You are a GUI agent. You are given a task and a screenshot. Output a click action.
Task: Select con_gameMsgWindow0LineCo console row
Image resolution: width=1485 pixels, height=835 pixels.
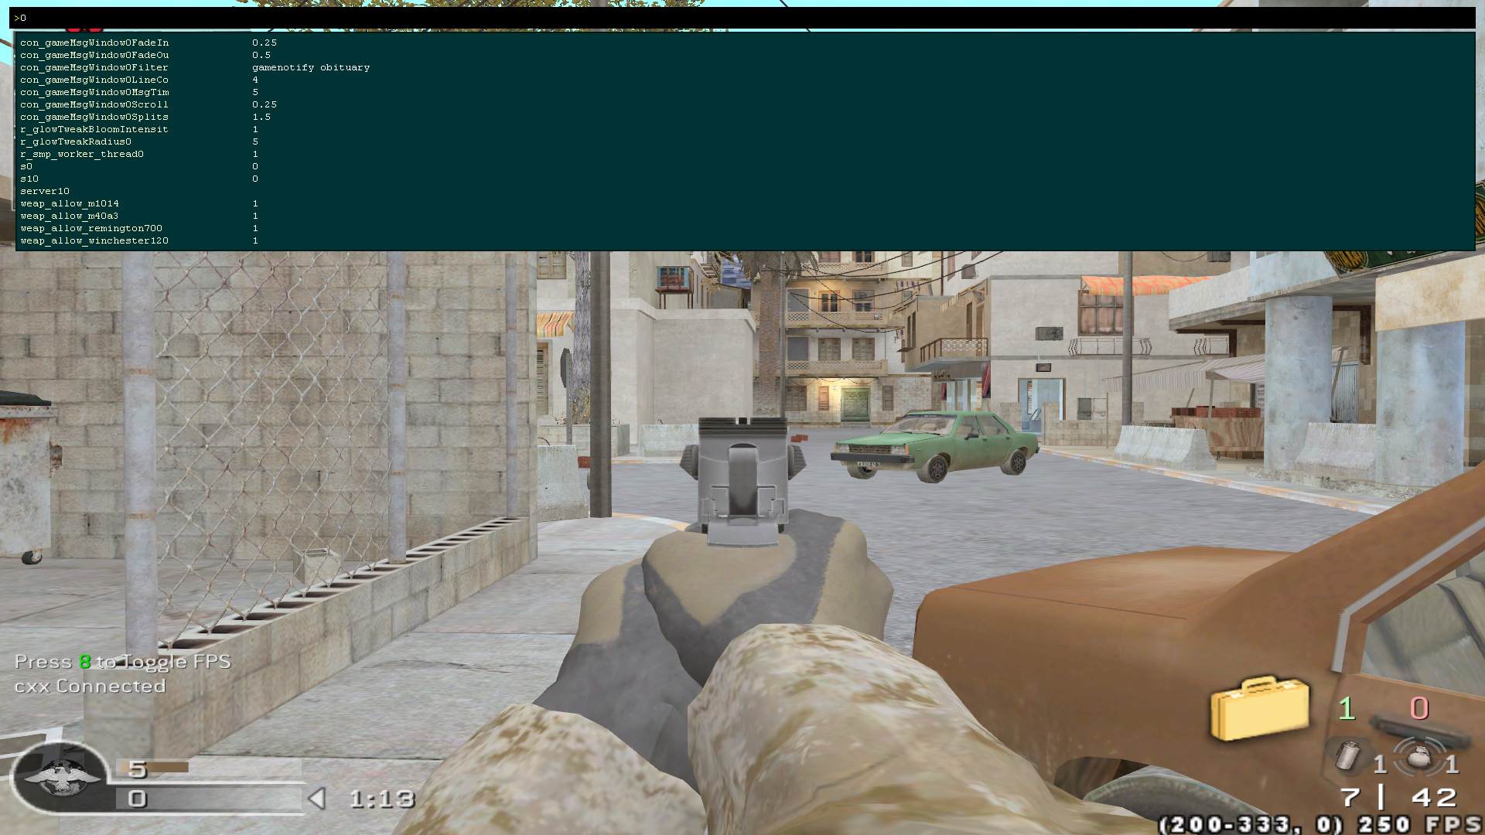pos(139,80)
